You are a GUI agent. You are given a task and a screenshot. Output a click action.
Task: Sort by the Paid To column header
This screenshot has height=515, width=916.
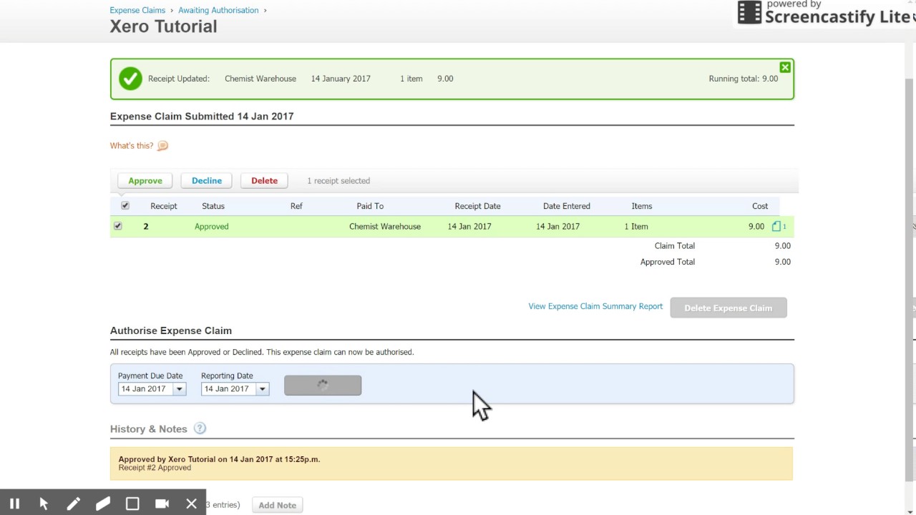click(370, 206)
